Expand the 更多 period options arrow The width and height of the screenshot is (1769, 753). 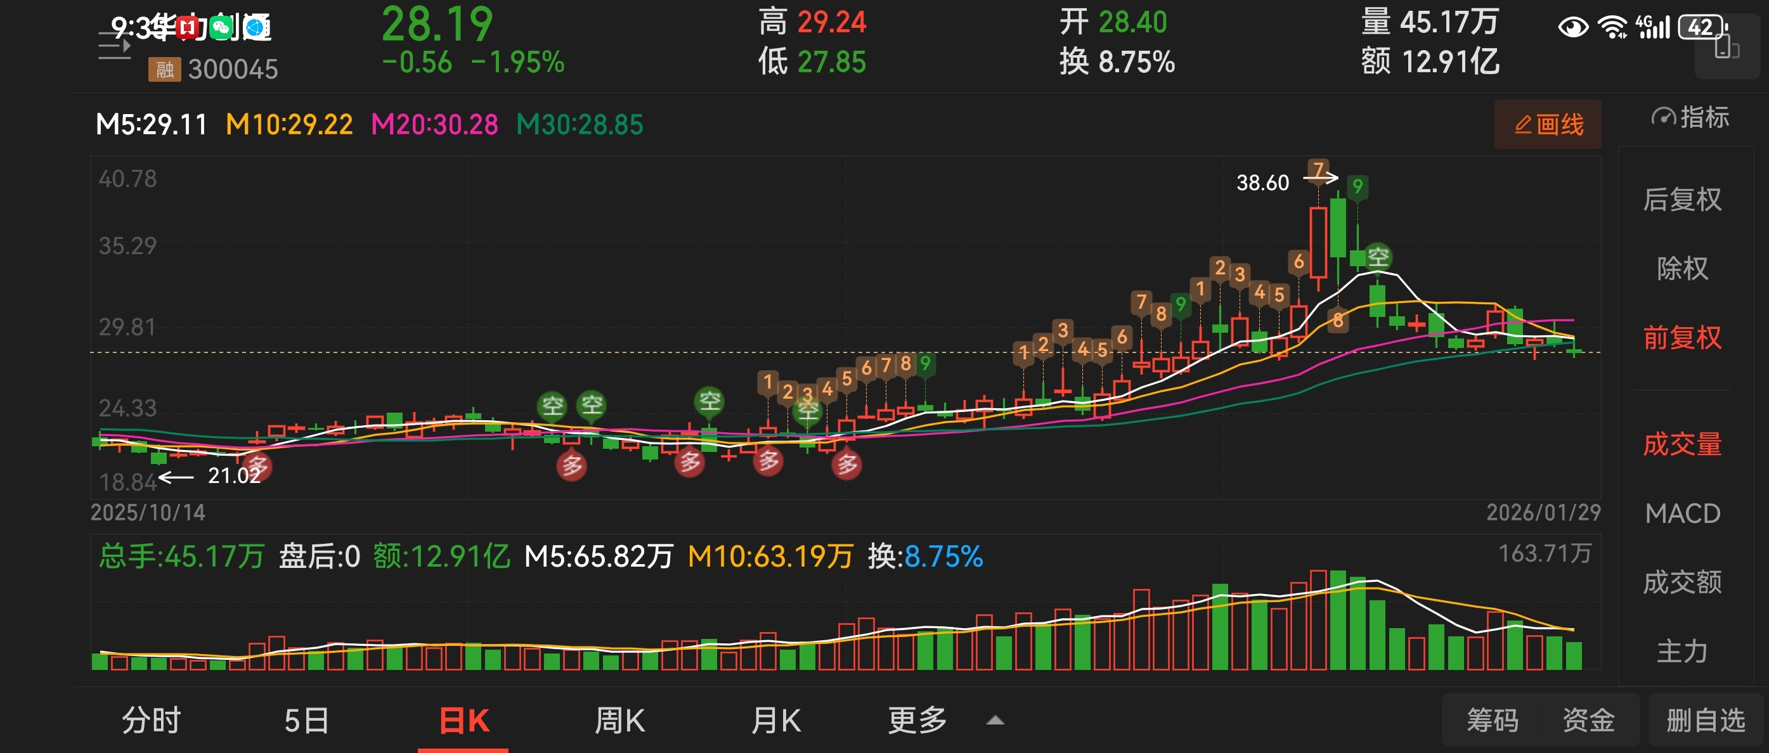pyautogui.click(x=995, y=721)
